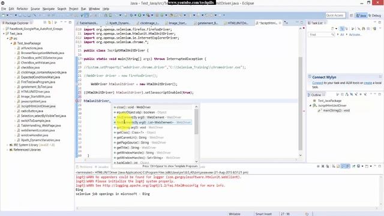Click Activate... in Task List
384x216 pixels.
[x=355, y=35]
